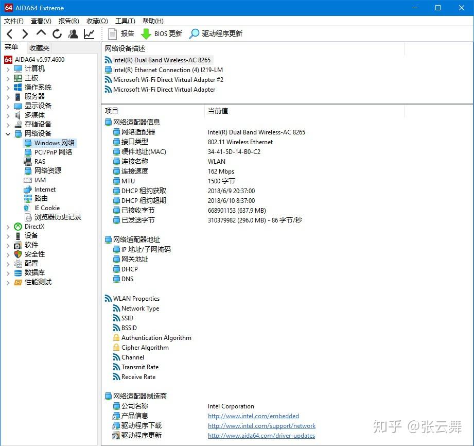Screen dimensions: 474x446
Task: Expand the DirectX tree node
Action: (x=8, y=226)
